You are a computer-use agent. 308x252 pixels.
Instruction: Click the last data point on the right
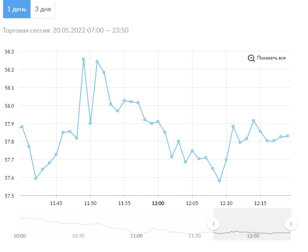(287, 136)
